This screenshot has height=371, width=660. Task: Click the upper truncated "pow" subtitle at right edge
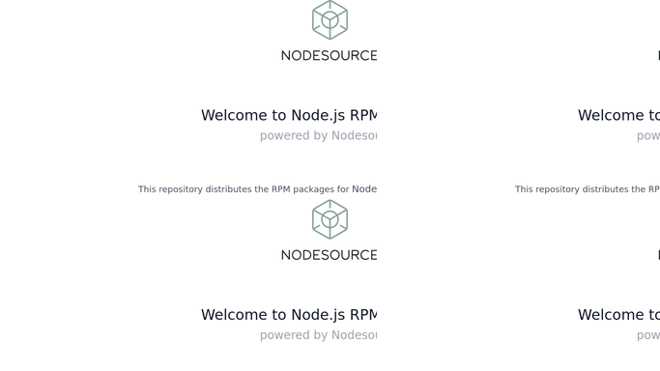click(x=648, y=136)
